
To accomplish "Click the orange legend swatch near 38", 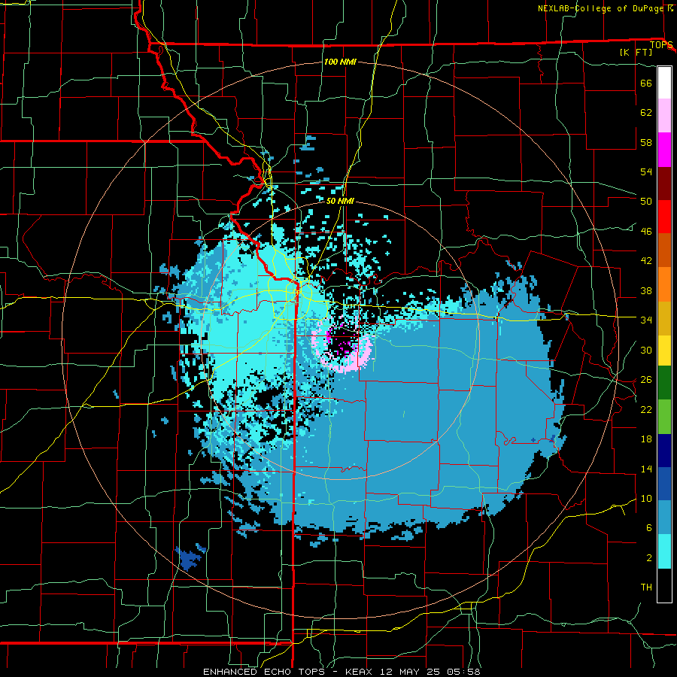I will pos(664,284).
